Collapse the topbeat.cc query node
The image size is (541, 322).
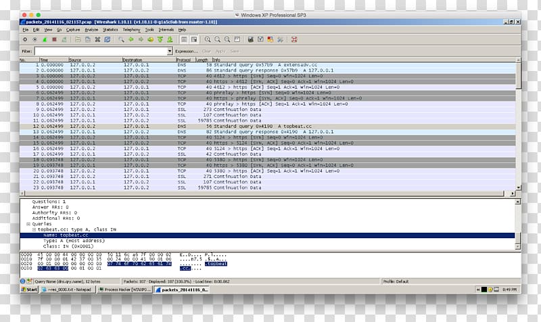click(x=34, y=229)
